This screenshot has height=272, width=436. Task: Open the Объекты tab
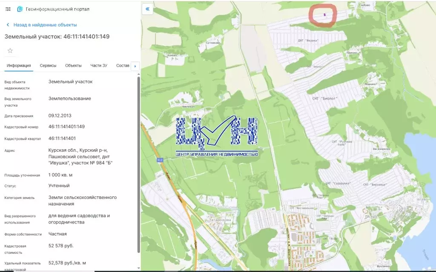73,65
